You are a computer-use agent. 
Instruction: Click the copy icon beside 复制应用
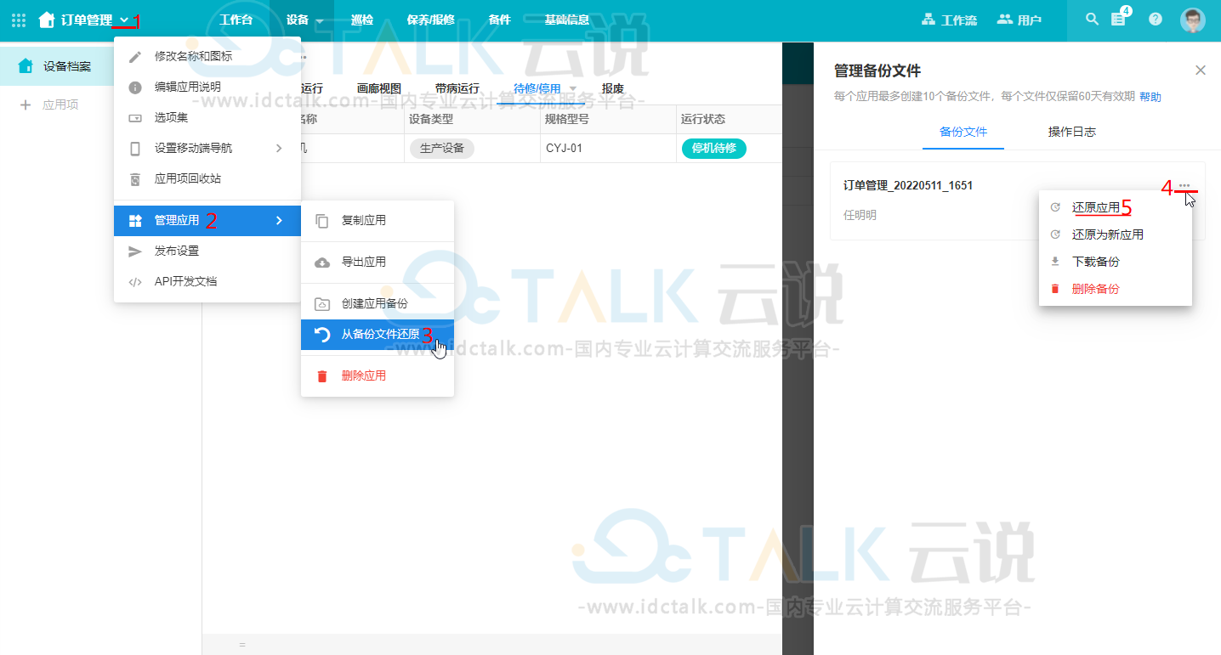[x=322, y=221]
